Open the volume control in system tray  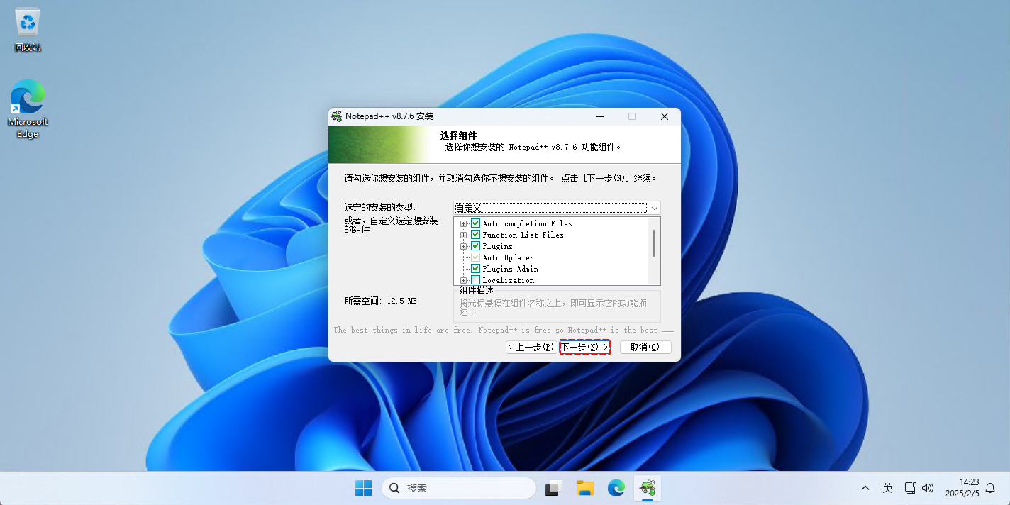click(x=928, y=488)
